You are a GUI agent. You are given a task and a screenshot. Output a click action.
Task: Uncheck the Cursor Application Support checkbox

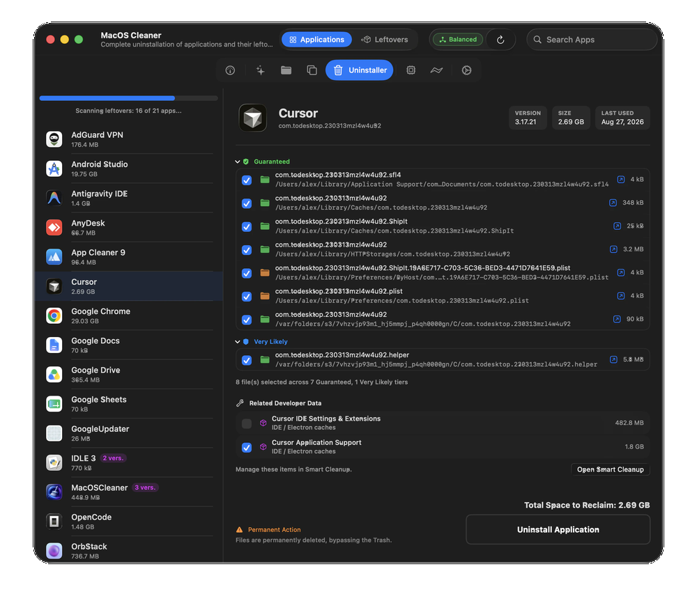(247, 447)
